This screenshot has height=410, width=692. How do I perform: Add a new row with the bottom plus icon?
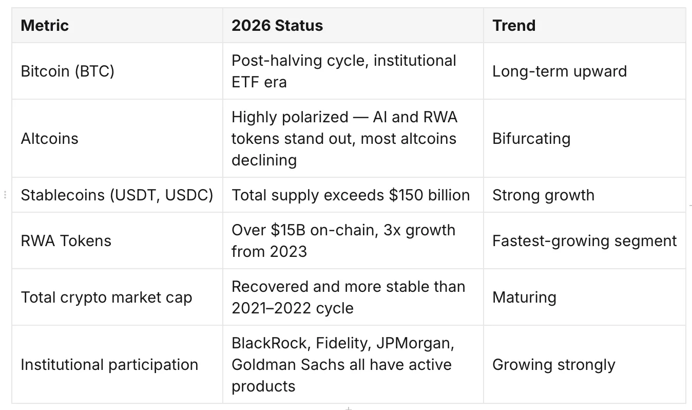click(349, 408)
